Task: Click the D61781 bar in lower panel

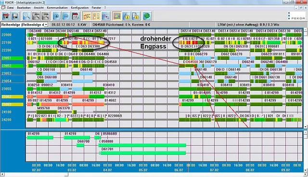Action: [143, 153]
